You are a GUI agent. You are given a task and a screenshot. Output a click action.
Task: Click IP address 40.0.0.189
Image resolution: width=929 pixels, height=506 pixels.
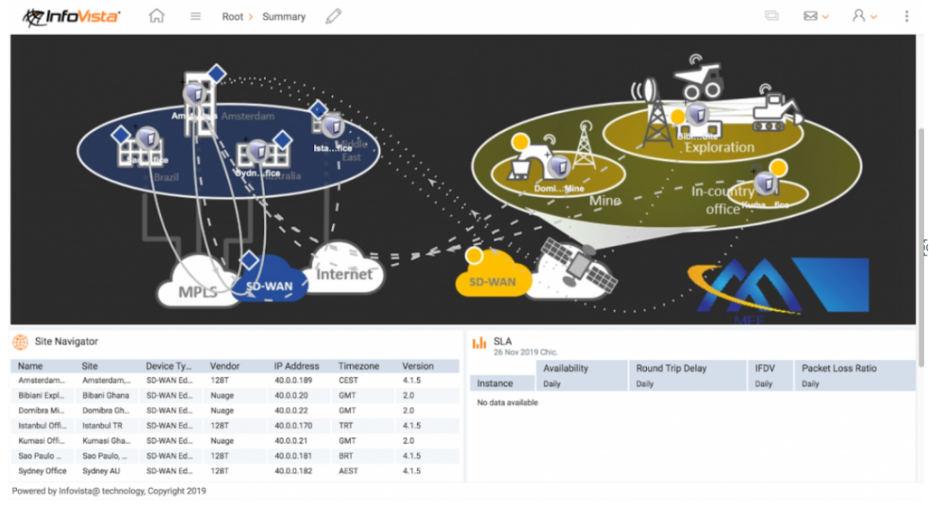[x=292, y=380]
